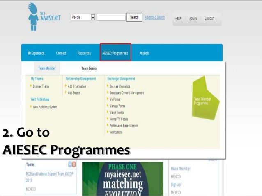Select Add Project entry

point(74,93)
